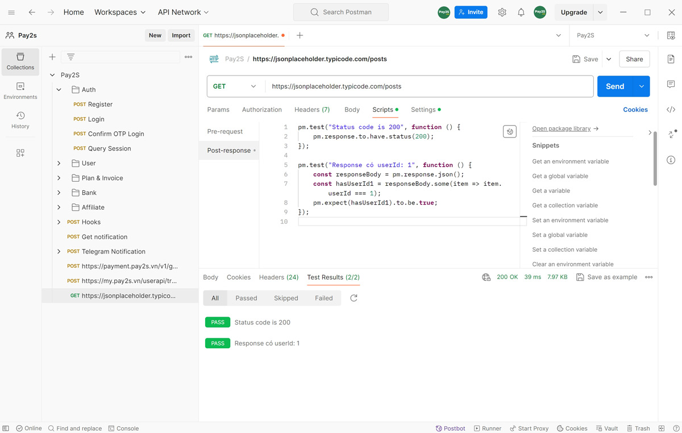The height and width of the screenshot is (433, 682).
Task: Click Start Proxy in the status bar
Action: pyautogui.click(x=529, y=428)
